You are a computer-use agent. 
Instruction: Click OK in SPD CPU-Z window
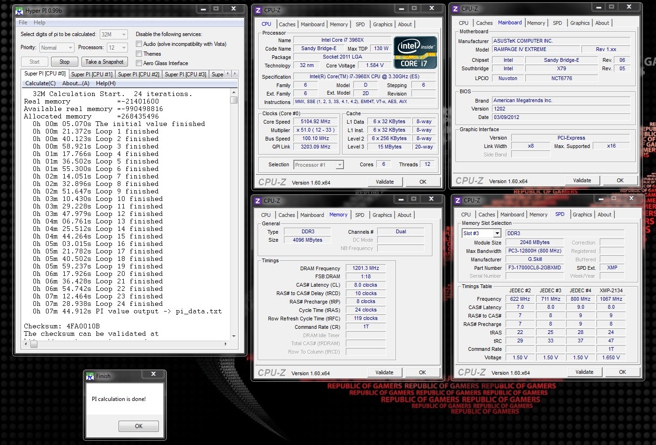(x=623, y=372)
